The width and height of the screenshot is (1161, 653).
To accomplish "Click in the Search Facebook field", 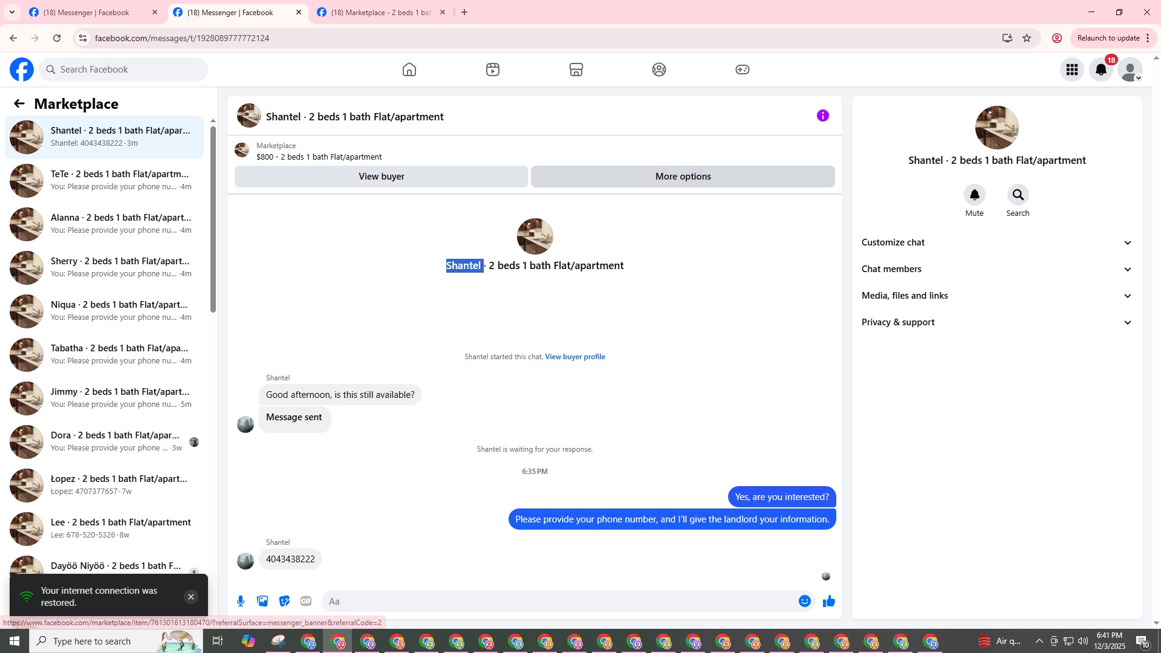I will pos(123,70).
